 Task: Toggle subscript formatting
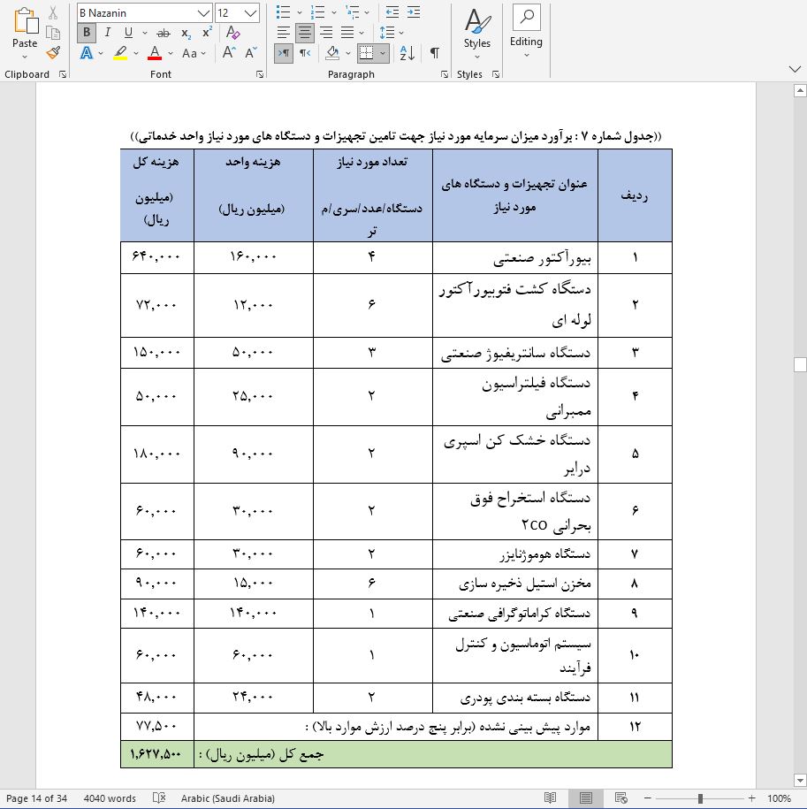coord(187,32)
